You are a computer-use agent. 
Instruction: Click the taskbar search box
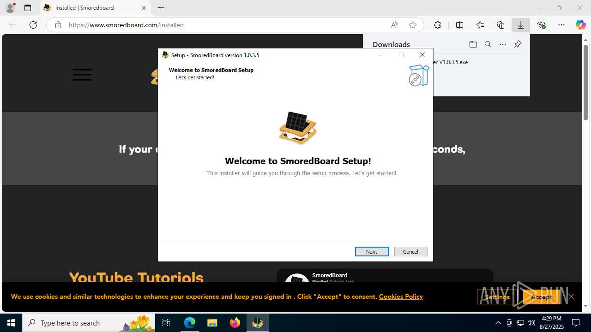(89, 323)
